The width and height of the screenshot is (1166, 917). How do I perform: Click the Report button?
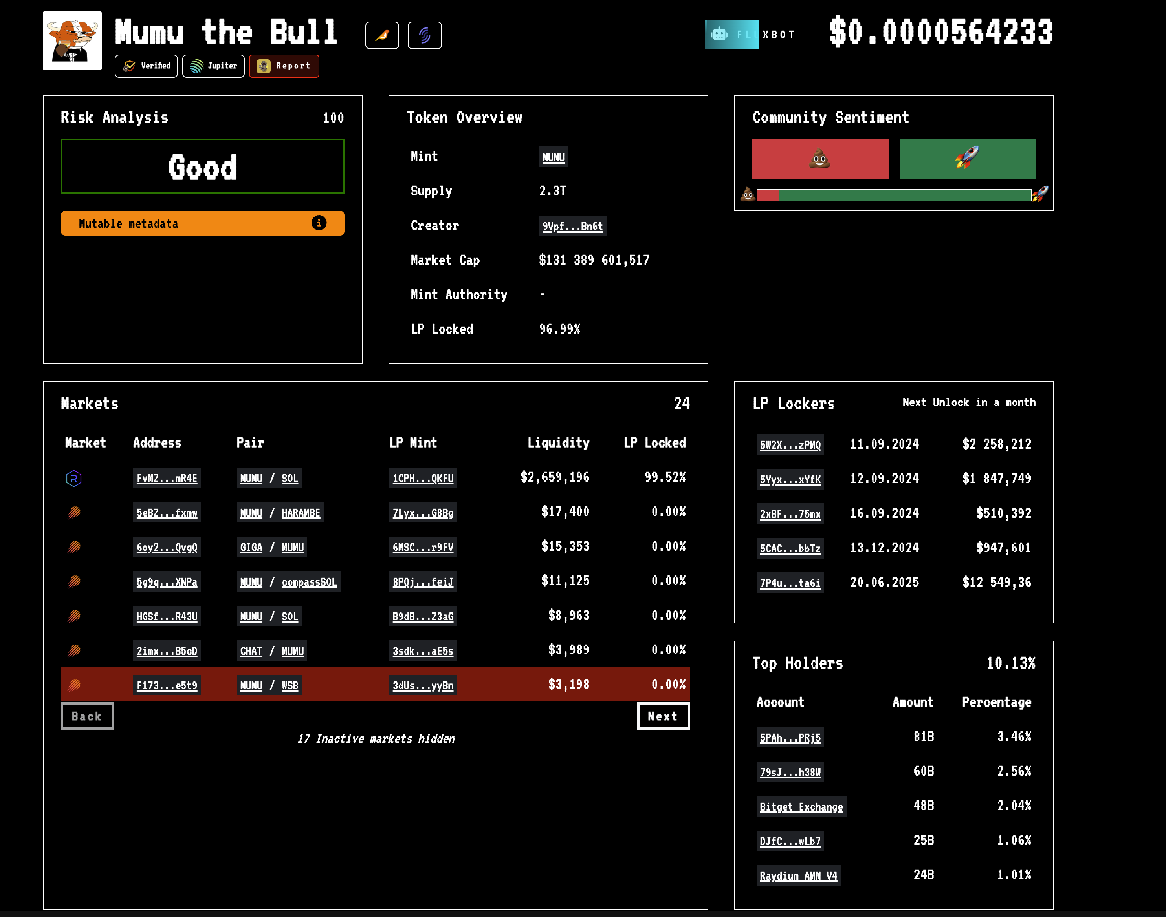[x=284, y=66]
